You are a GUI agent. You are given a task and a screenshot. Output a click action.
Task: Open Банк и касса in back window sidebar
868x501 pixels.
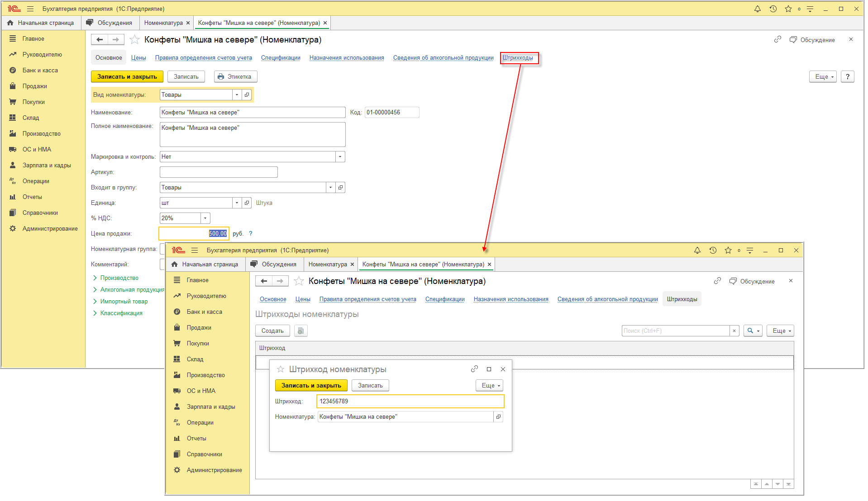40,70
